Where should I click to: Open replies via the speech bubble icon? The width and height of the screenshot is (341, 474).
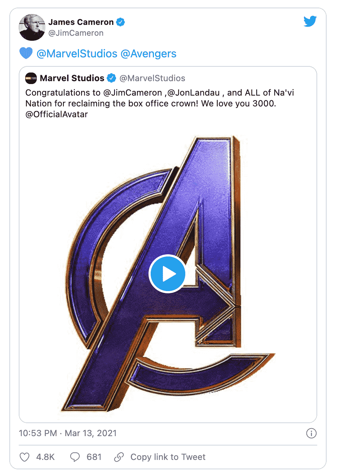click(75, 457)
